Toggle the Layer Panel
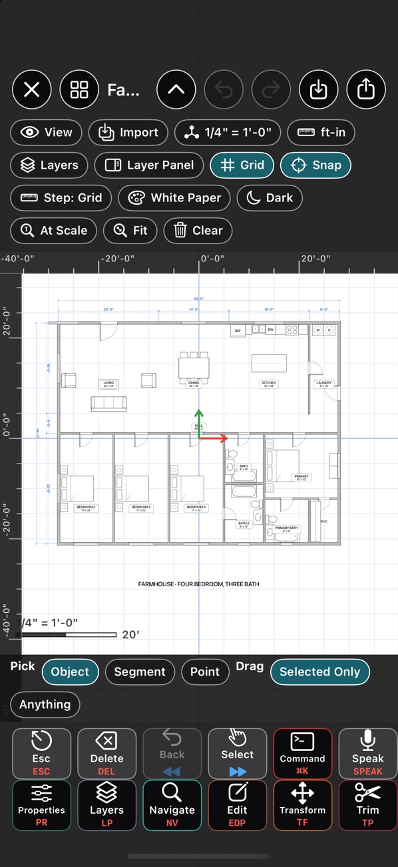 point(149,165)
